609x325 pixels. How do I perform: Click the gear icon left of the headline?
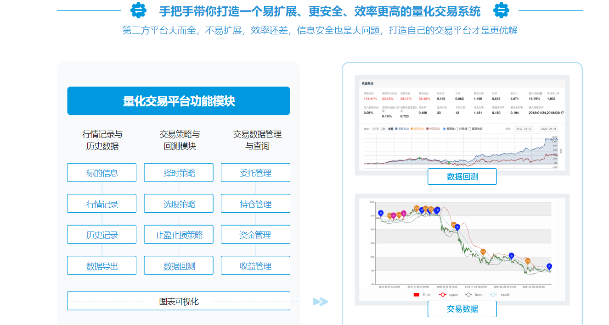coord(138,10)
